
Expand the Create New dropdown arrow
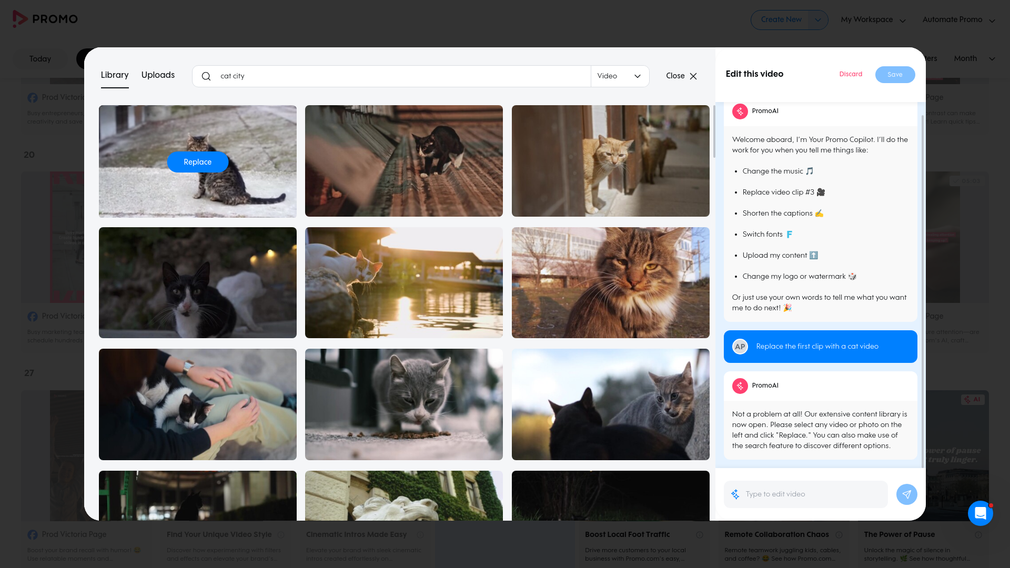point(817,20)
